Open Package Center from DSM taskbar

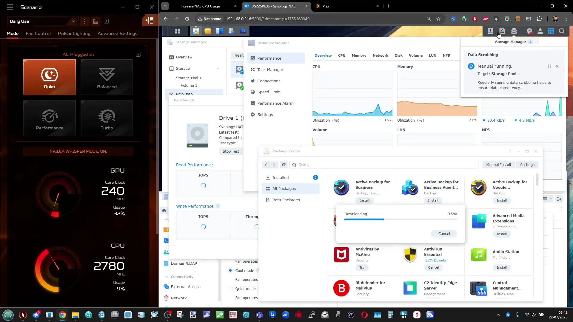pyautogui.click(x=196, y=31)
